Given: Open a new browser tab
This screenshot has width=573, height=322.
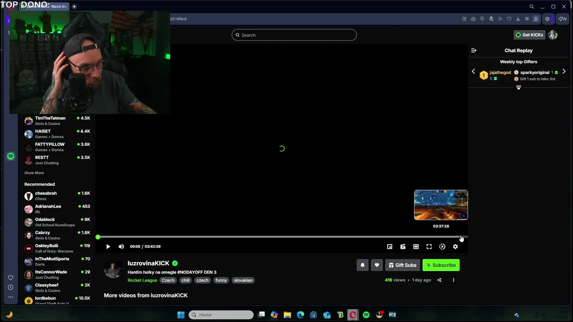Looking at the screenshot, I should tap(74, 6).
